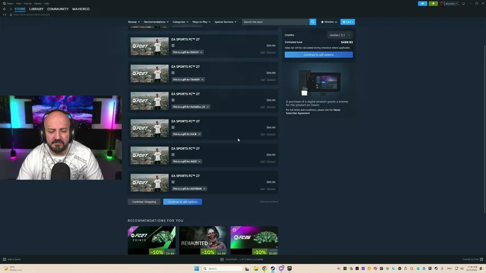Open Friends & Chat panel

point(473,259)
